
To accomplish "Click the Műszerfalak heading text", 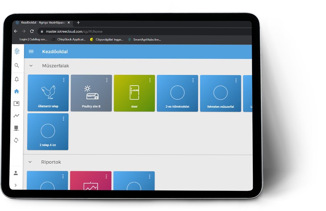I will pyautogui.click(x=55, y=66).
